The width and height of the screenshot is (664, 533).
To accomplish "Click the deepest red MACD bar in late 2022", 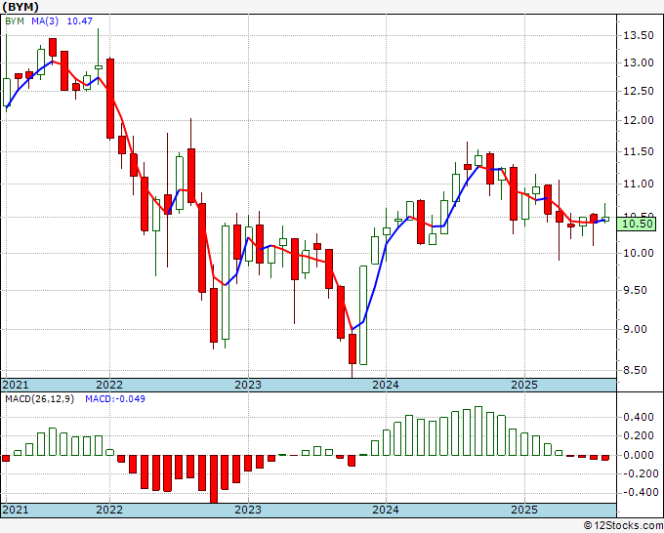I will coord(214,479).
